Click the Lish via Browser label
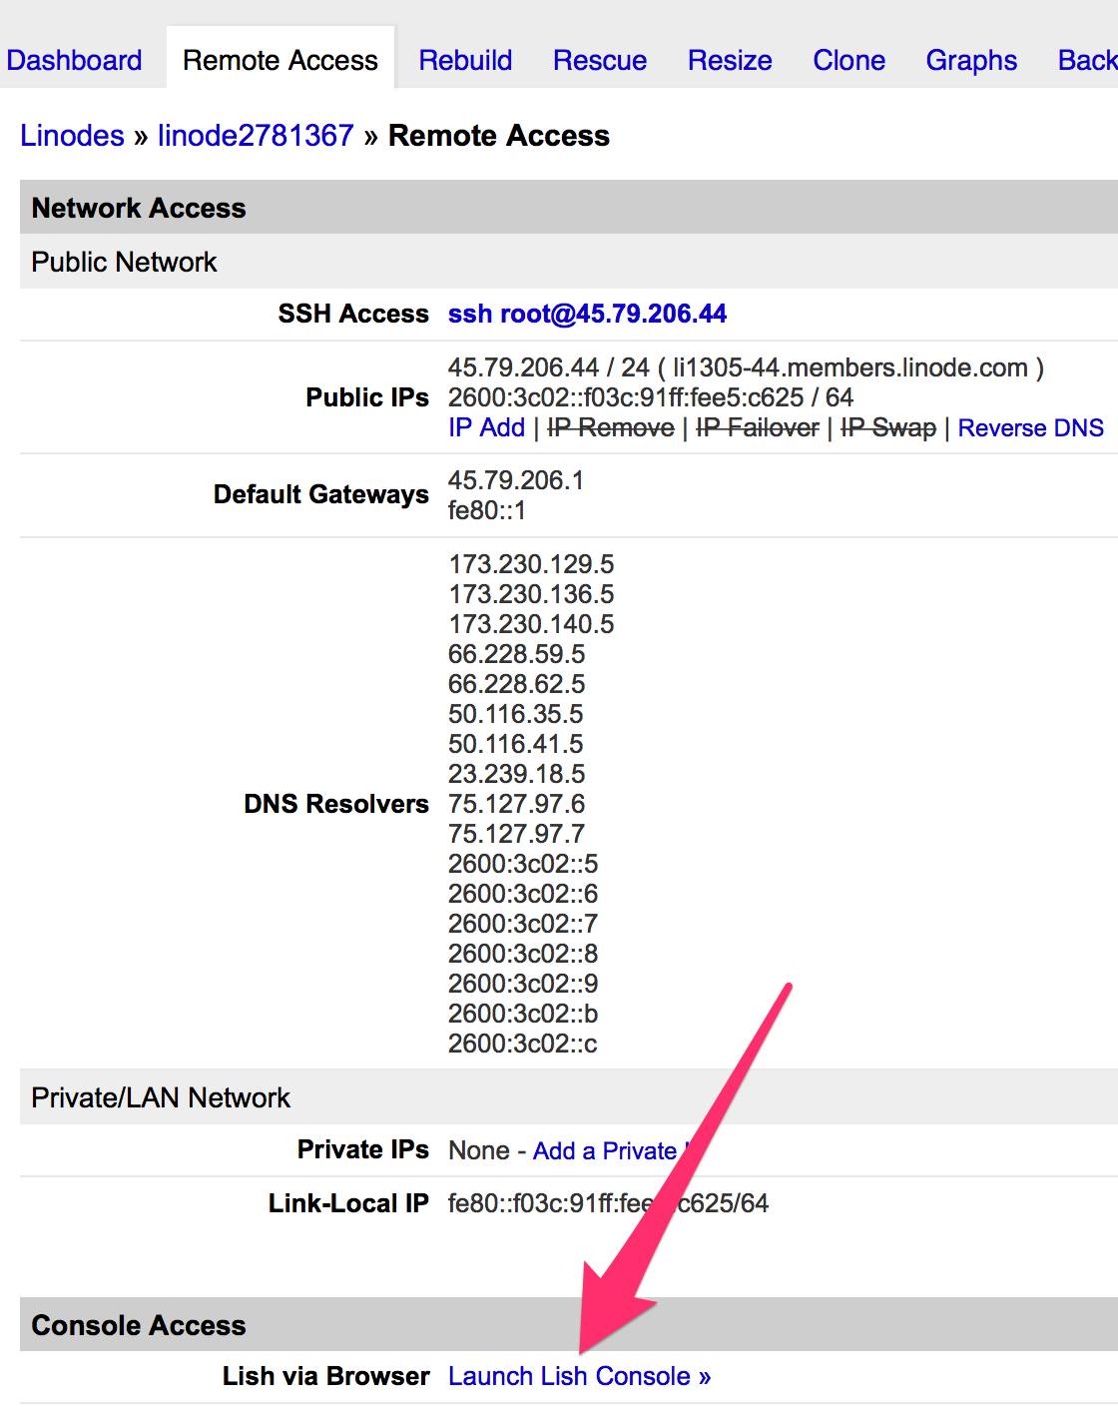The height and width of the screenshot is (1422, 1118). (x=326, y=1376)
